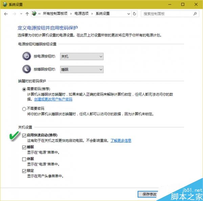
Task: Maximize the 系统设置 window
Action: pyautogui.click(x=183, y=4)
